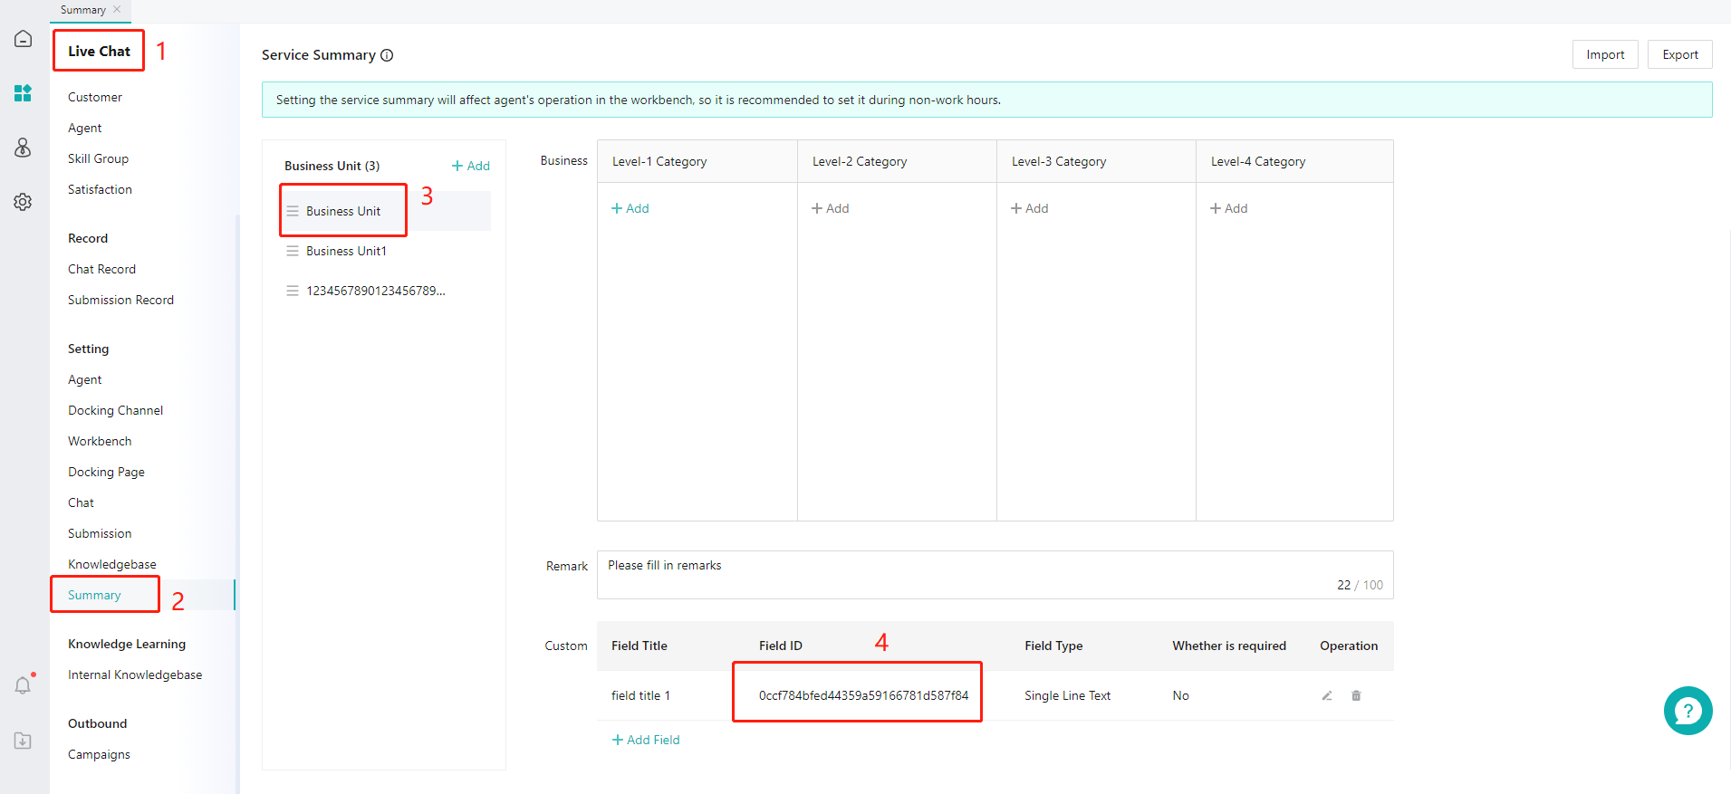Add a Level-4 Category
This screenshot has width=1731, height=794.
pos(1229,208)
